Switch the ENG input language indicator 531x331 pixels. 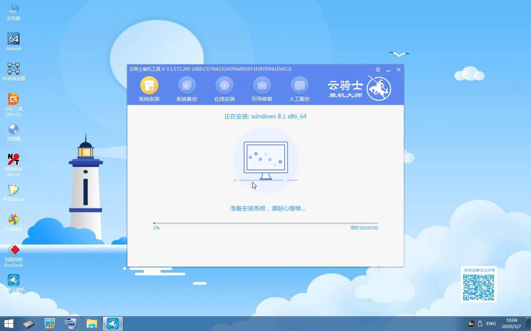[x=491, y=324]
